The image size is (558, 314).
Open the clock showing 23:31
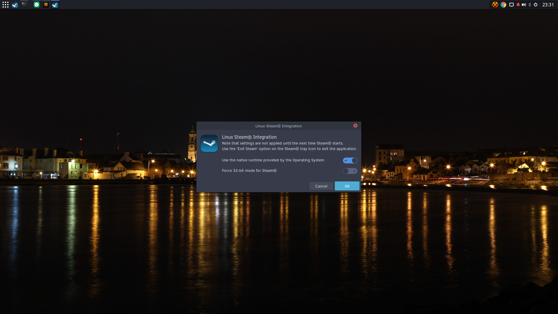548,5
